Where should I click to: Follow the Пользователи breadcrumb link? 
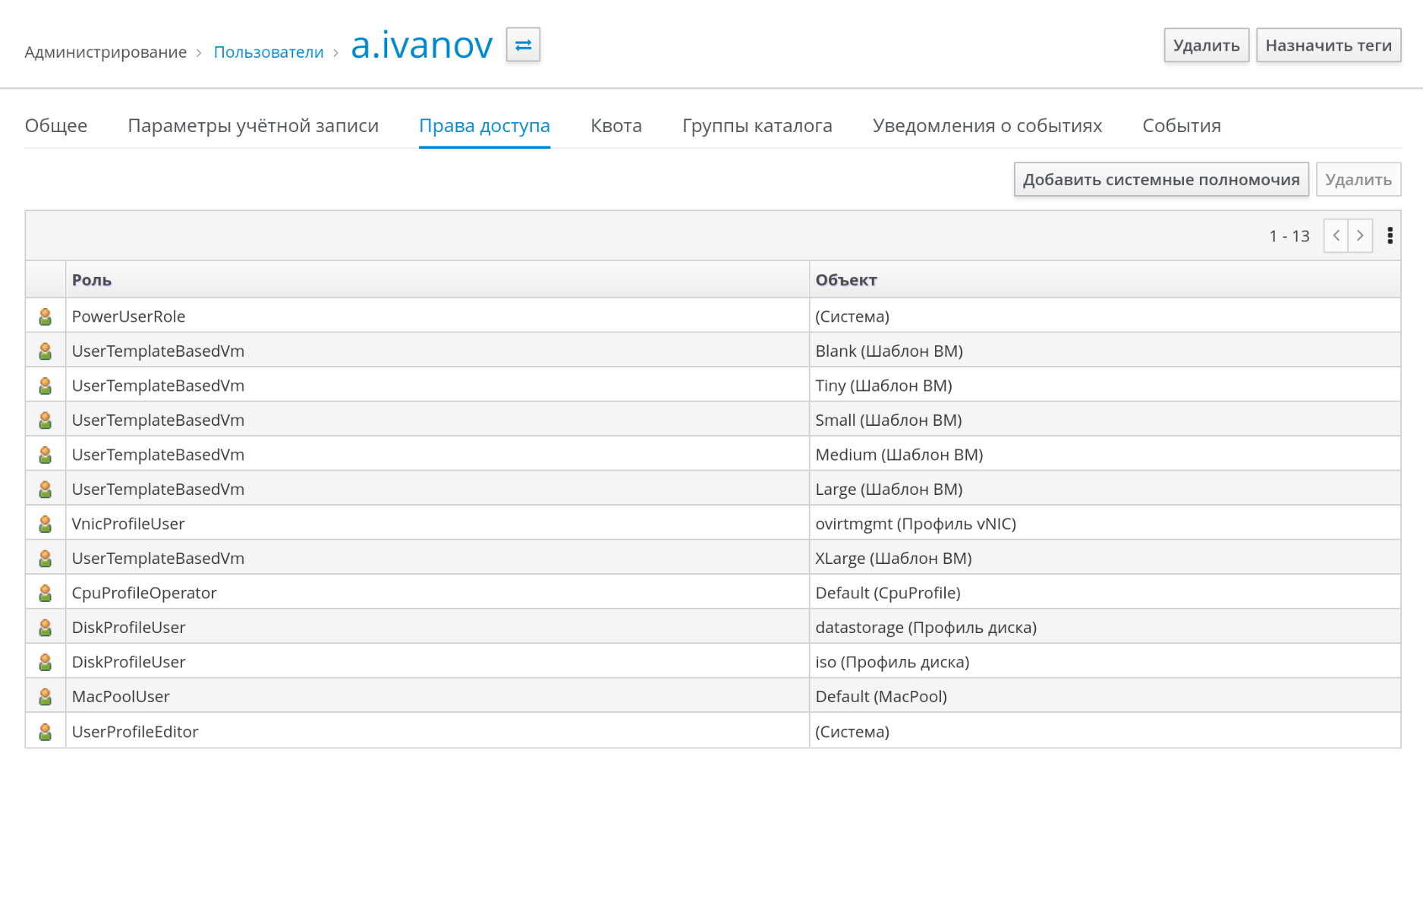click(268, 52)
